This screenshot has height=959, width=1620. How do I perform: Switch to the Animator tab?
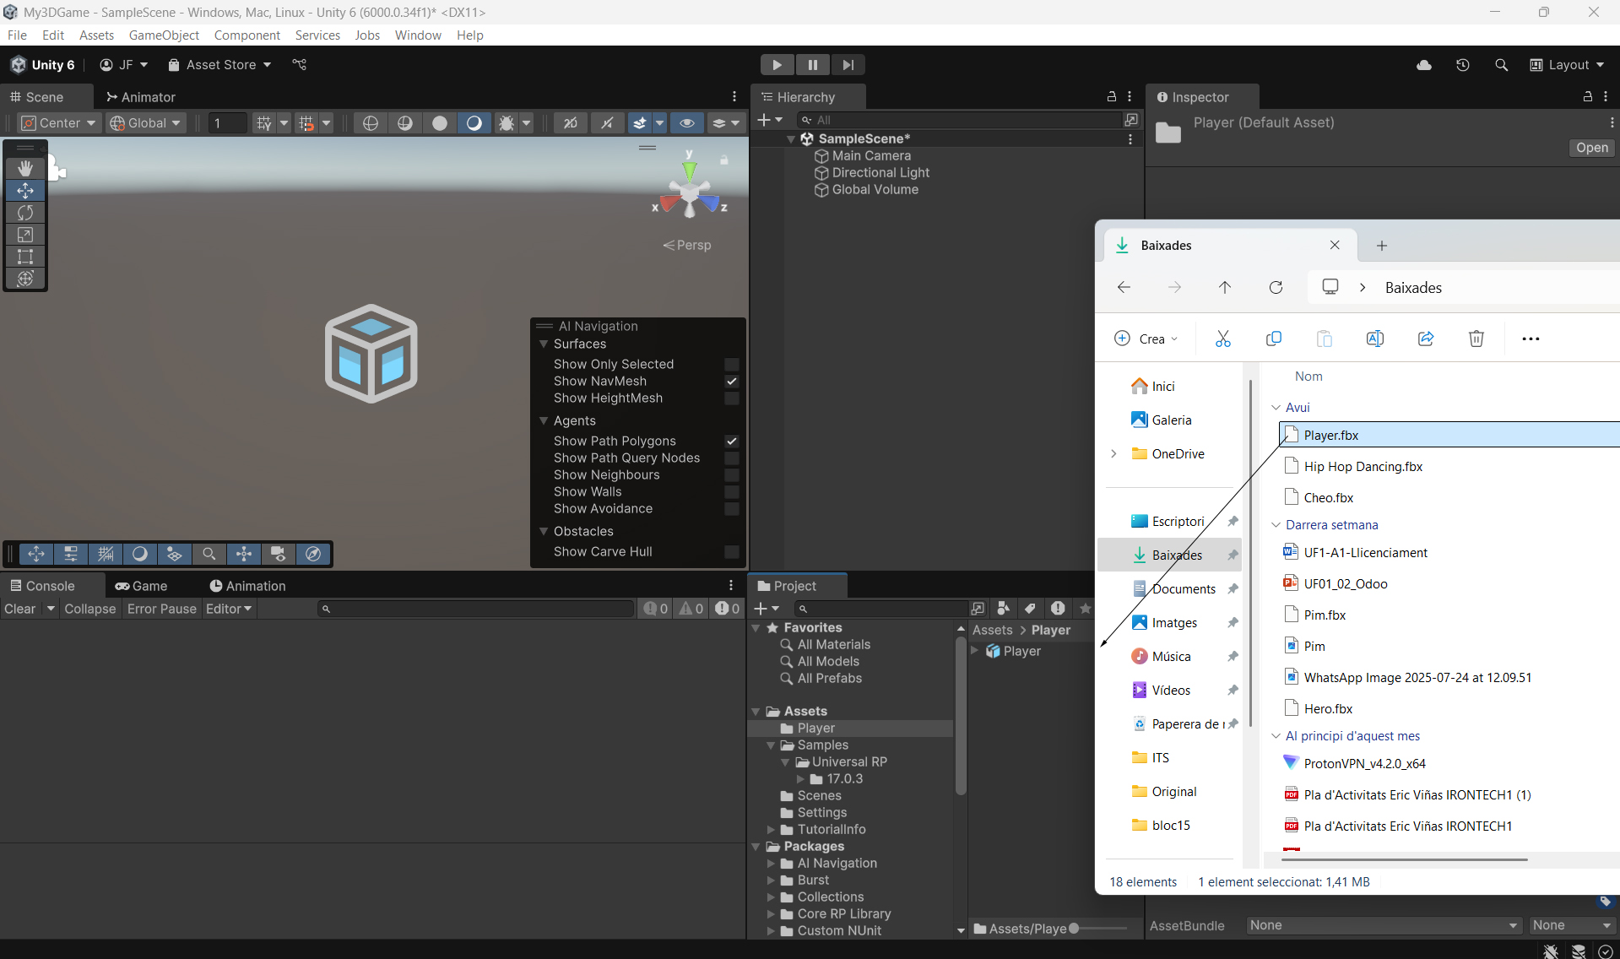[140, 97]
